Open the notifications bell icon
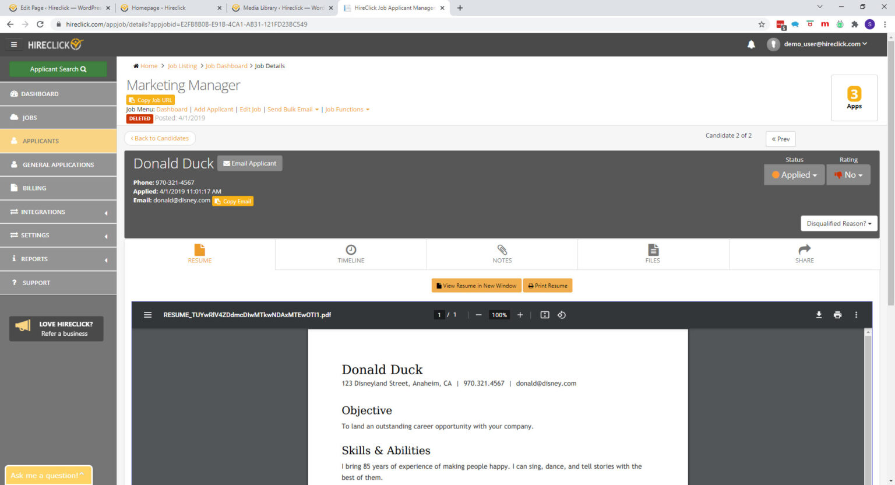Screen dimensions: 895x485 (x=751, y=44)
